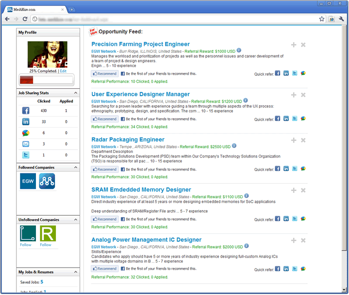This screenshot has height=295, width=349.
Task: Save SRAM Memory Designer job with plus icon
Action: point(294,190)
